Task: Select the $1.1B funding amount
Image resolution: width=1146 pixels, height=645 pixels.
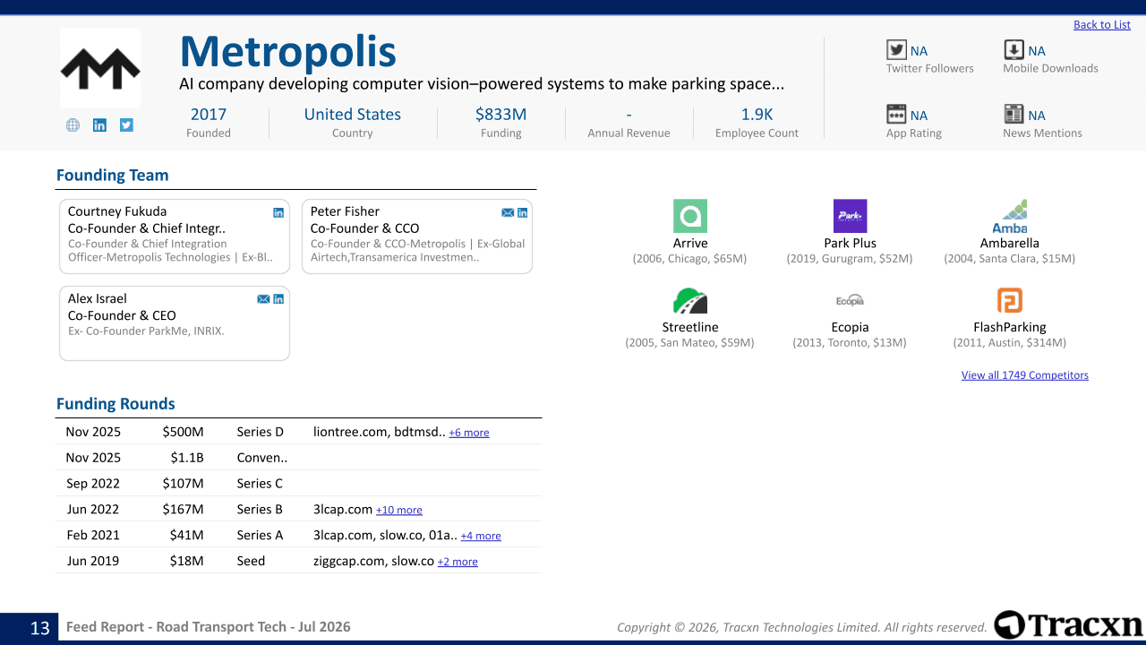Action: tap(187, 458)
